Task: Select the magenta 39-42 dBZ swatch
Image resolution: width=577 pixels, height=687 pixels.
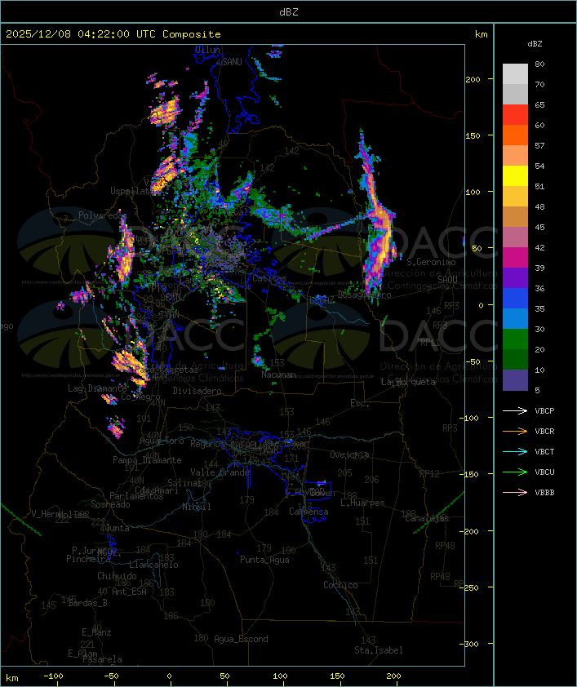Action: [x=515, y=257]
